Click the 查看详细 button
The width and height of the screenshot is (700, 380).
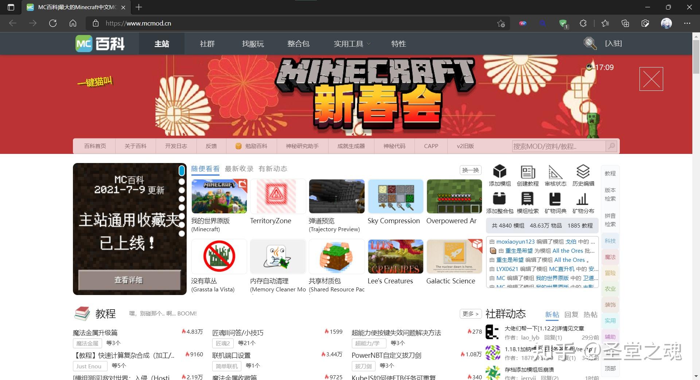click(x=129, y=280)
